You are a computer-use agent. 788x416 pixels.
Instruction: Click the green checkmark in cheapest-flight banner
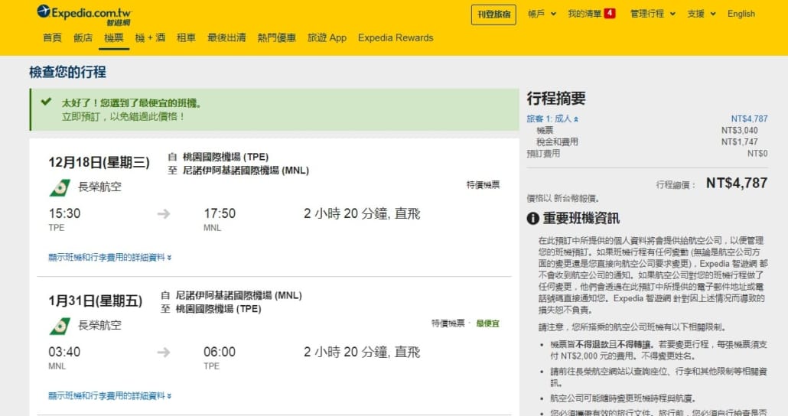(x=46, y=102)
